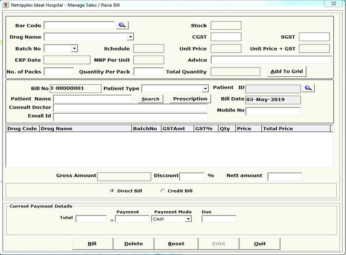Click the GST% column header
Image resolution: width=346 pixels, height=255 pixels.
click(206, 129)
